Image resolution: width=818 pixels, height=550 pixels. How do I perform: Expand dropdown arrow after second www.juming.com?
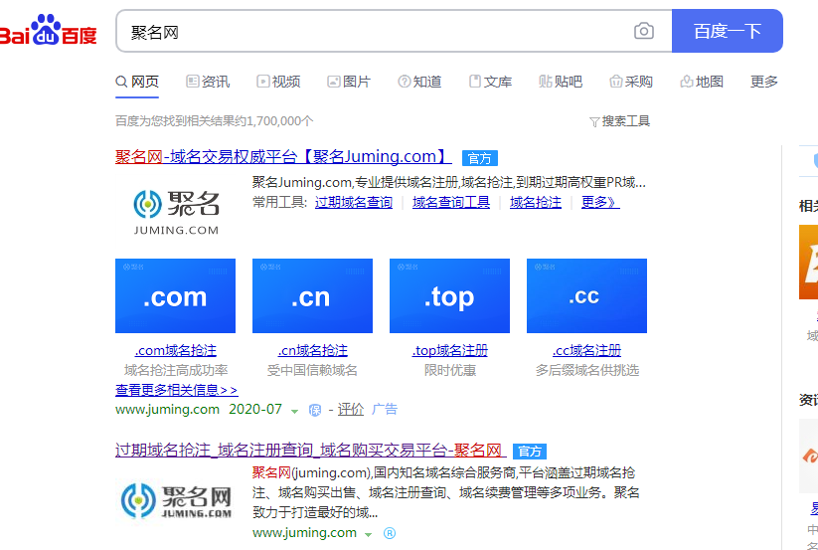pyautogui.click(x=369, y=534)
